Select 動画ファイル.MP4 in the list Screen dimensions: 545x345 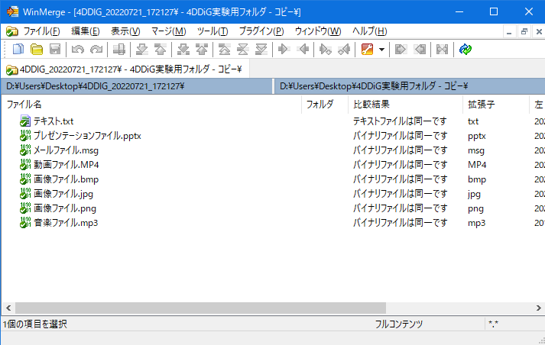pyautogui.click(x=66, y=165)
